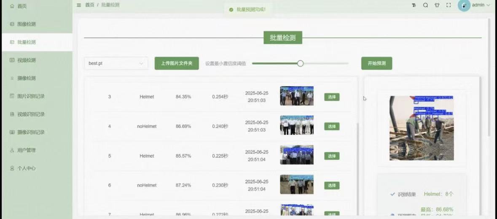Open the 首页 menu item
Screen dimensions: 497x219
point(38,6)
